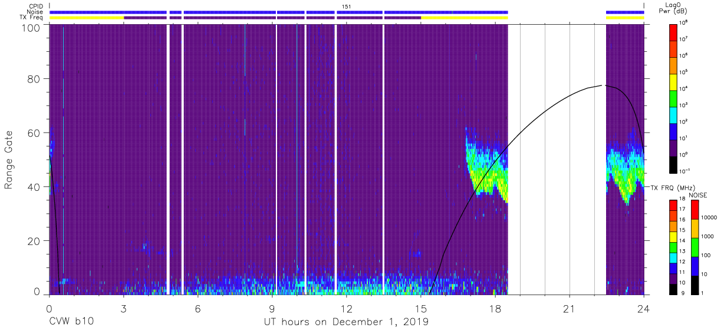The image size is (724, 334).
Task: Click the 'TX Freq' row label
Action: click(32, 18)
